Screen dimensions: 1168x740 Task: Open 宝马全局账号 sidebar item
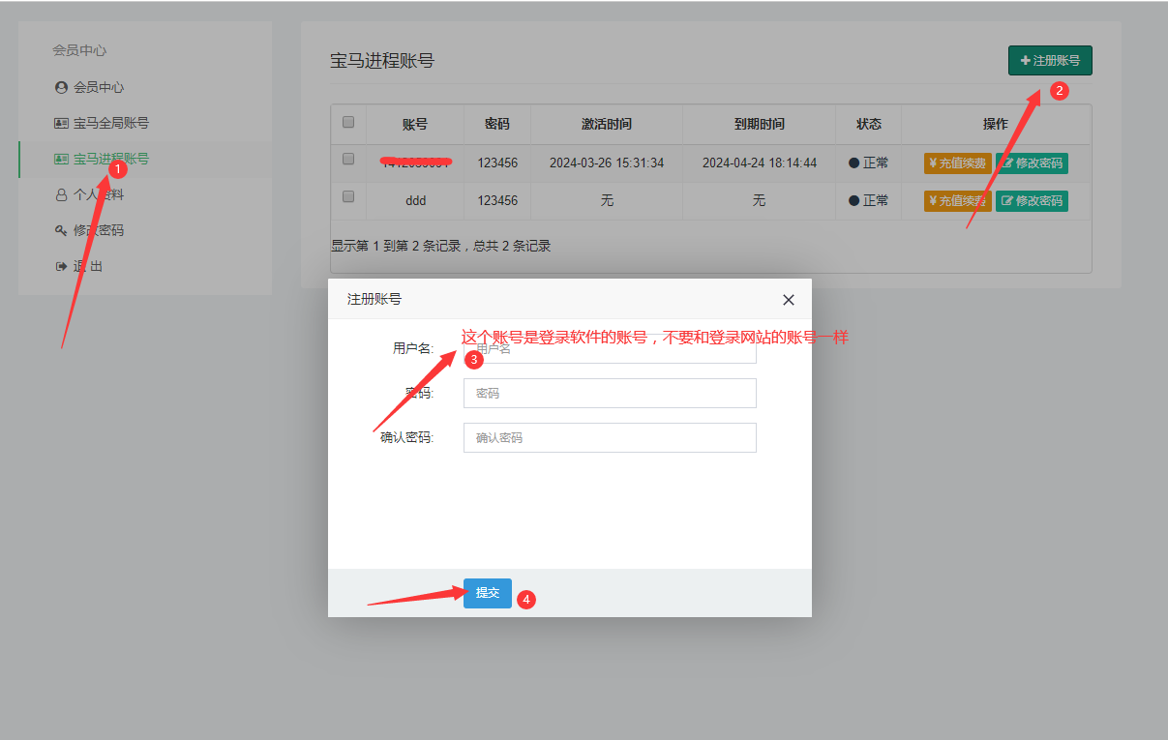click(111, 123)
